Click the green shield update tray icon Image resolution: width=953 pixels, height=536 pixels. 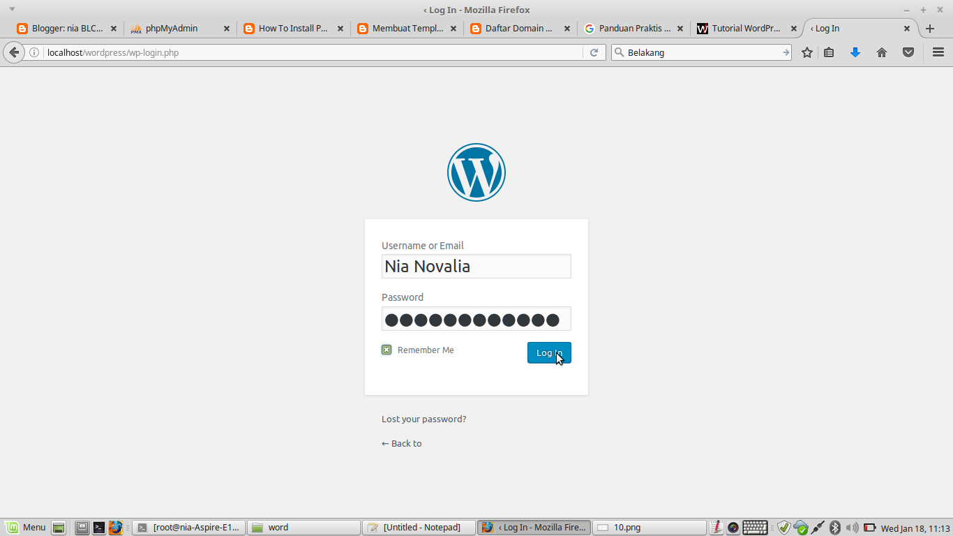coord(783,528)
